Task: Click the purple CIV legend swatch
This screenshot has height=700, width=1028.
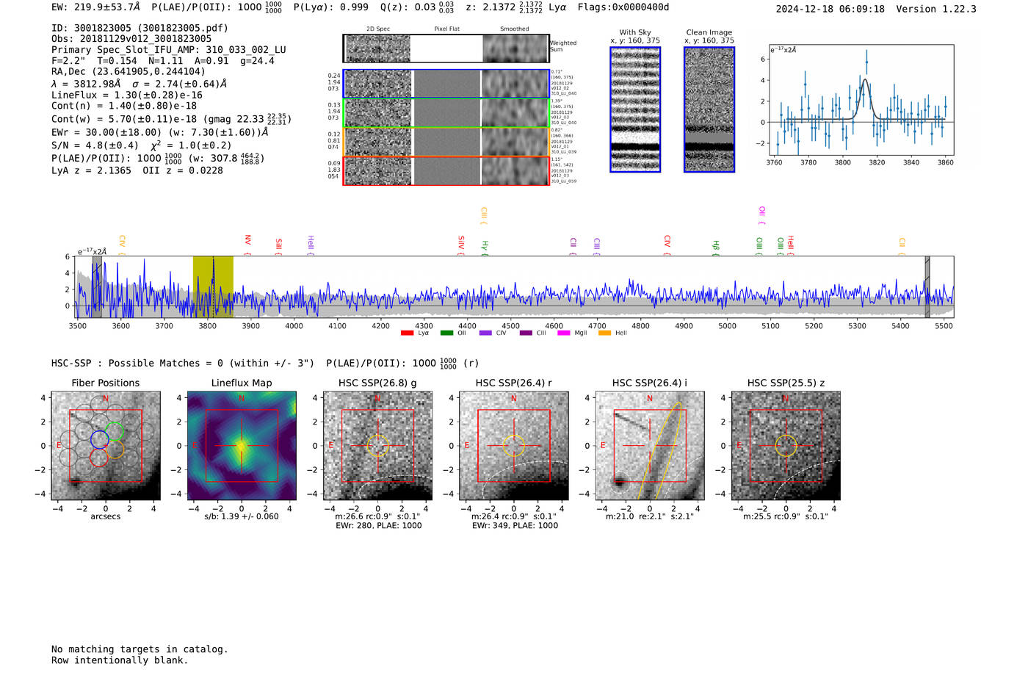Action: (x=485, y=333)
